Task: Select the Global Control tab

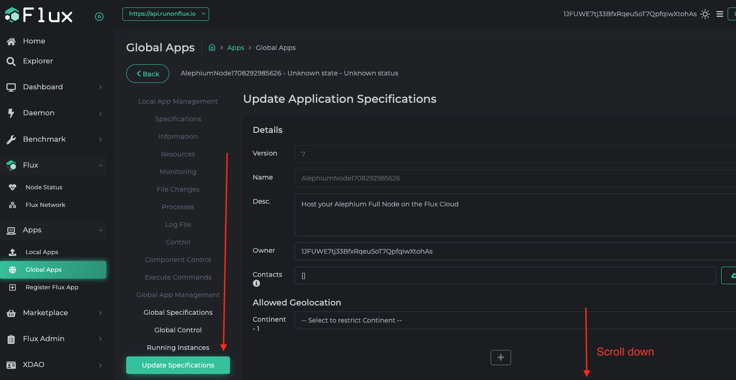Action: pos(178,330)
